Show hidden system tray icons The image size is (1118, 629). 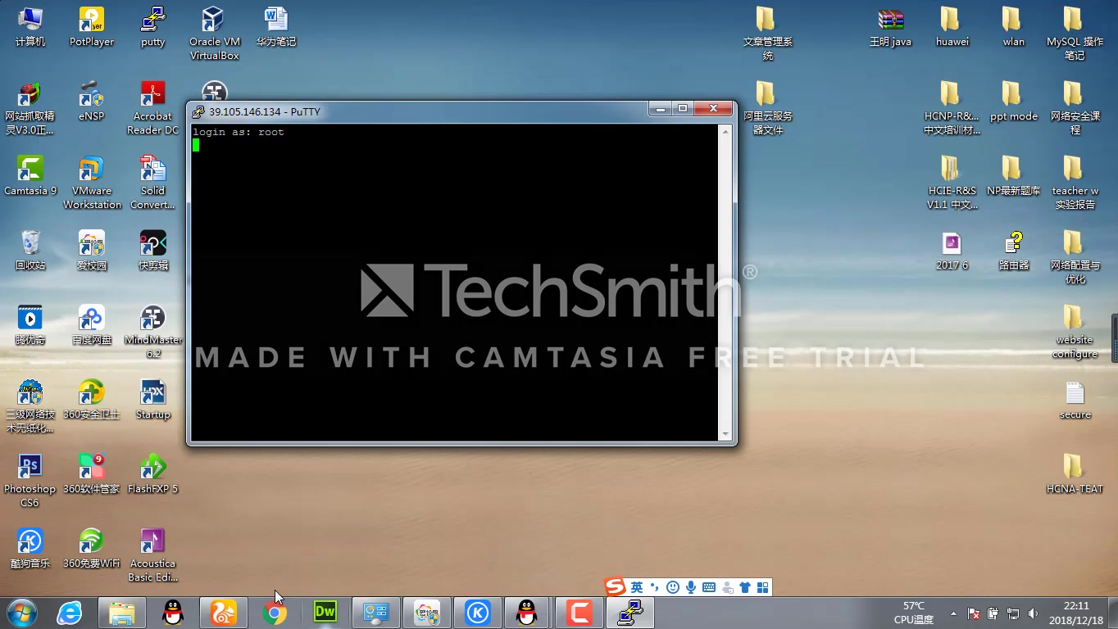click(953, 613)
